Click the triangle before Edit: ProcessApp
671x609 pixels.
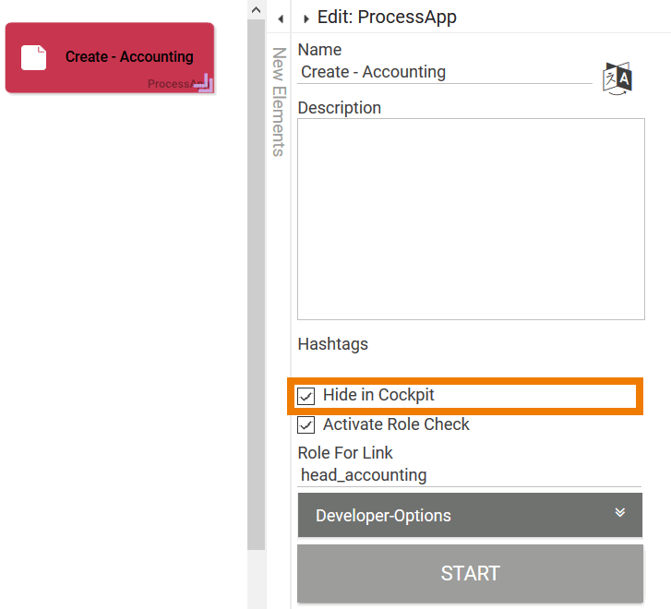coord(306,18)
